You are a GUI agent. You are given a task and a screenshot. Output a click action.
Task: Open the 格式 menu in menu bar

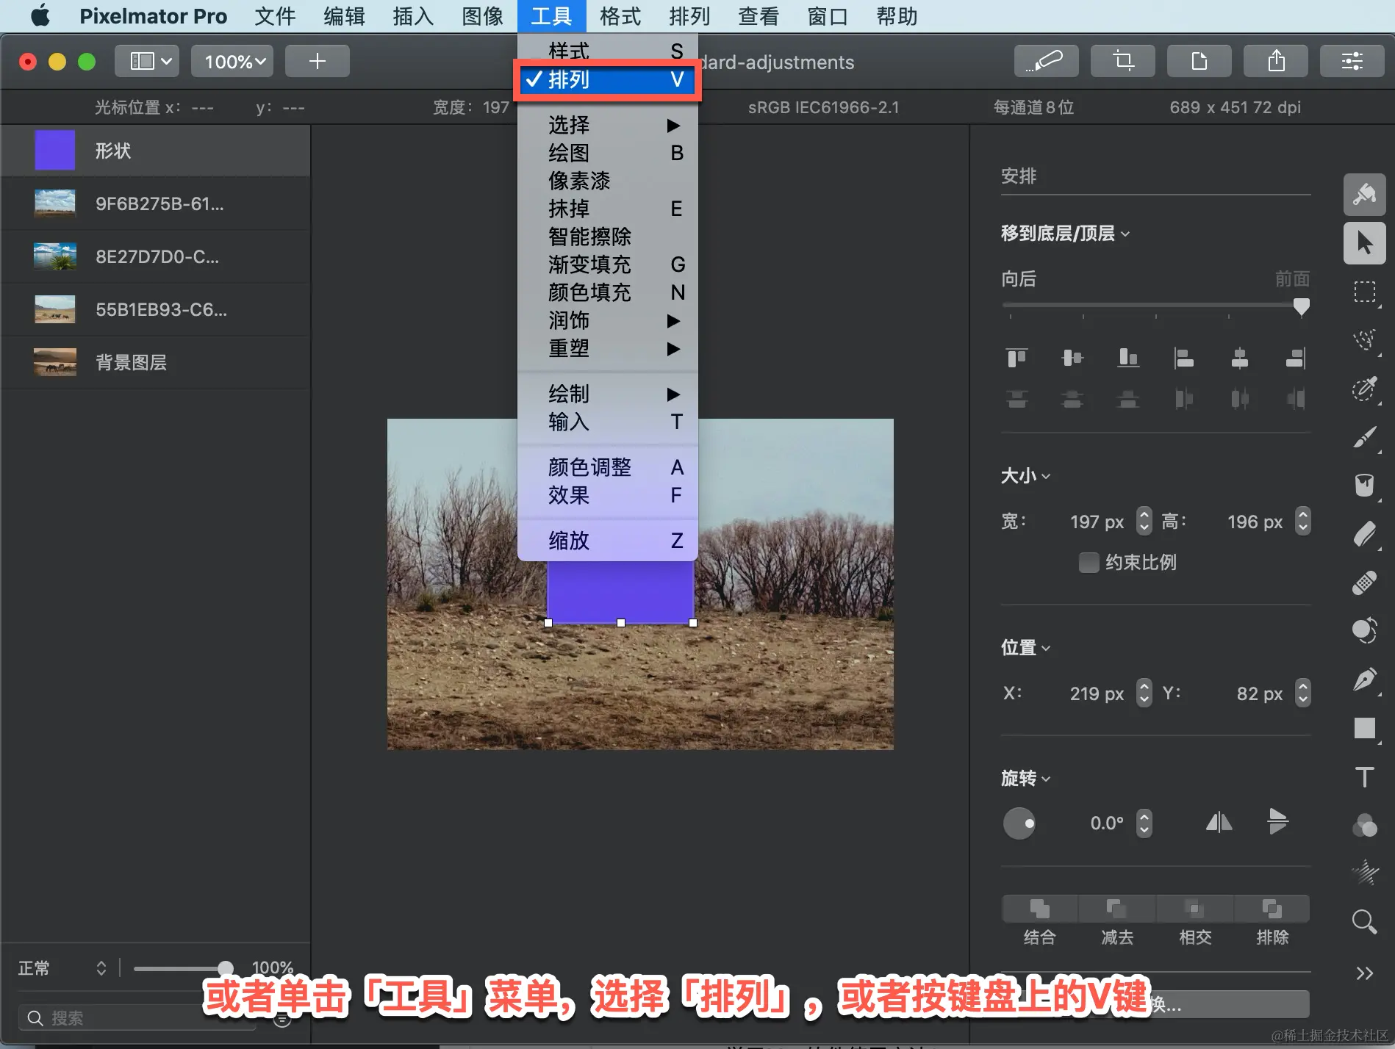620,16
